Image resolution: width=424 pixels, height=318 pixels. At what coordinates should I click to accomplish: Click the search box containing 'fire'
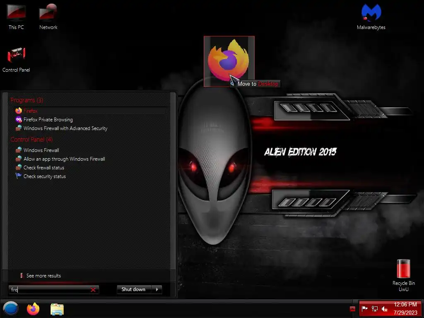pyautogui.click(x=53, y=289)
